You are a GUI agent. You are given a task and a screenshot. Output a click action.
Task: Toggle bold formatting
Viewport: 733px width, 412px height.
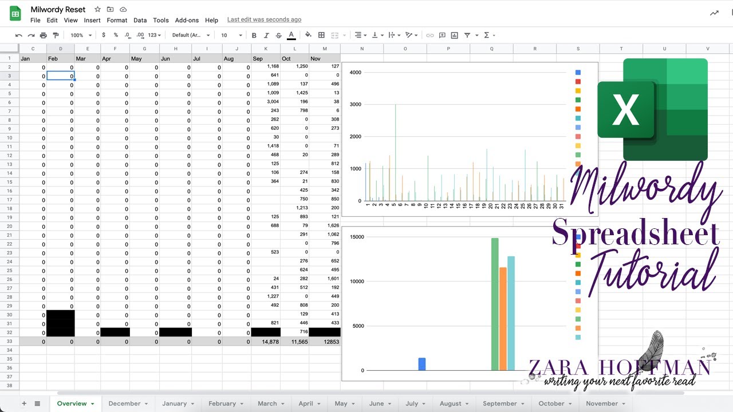(x=254, y=35)
